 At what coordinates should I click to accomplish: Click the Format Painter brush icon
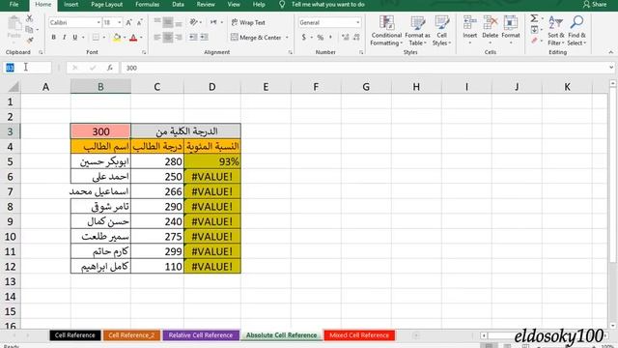(x=30, y=40)
